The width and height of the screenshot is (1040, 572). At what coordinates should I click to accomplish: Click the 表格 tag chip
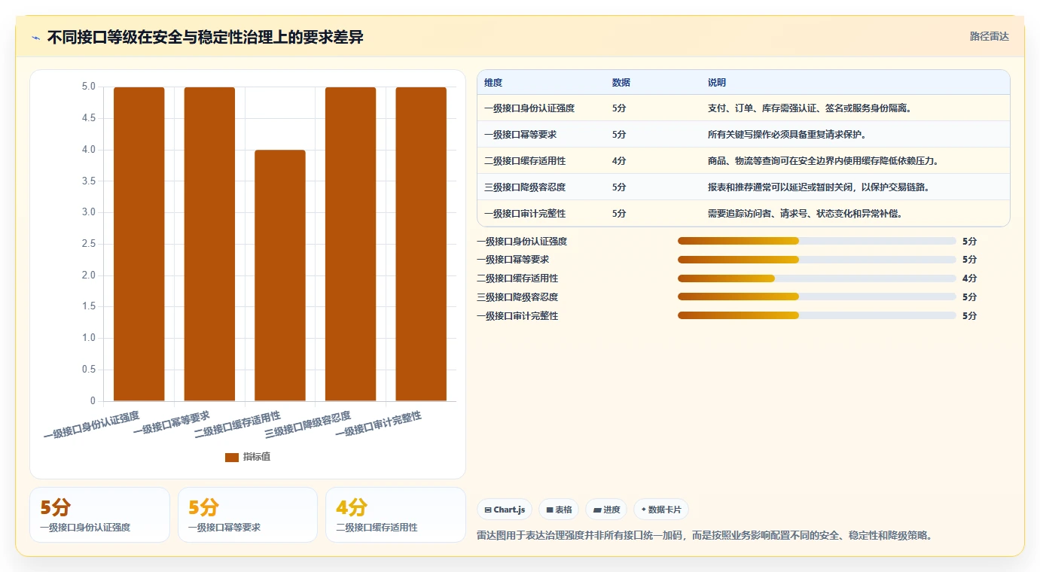pos(560,510)
